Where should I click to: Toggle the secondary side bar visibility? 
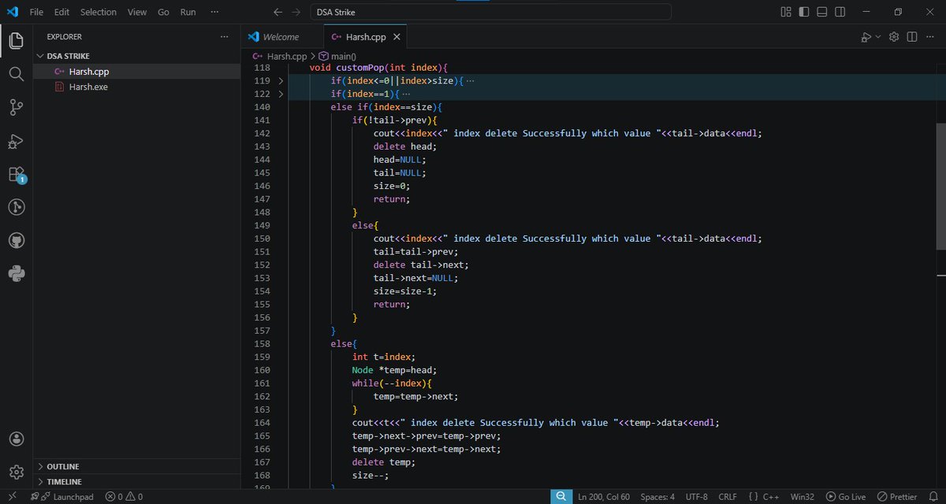840,12
